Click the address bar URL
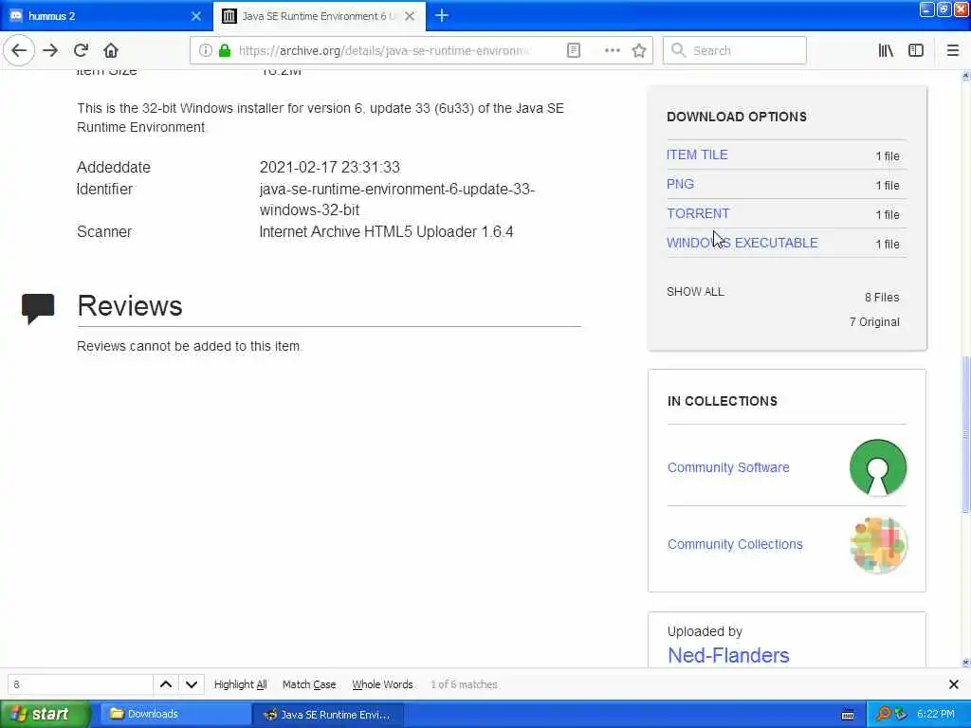971x728 pixels. coord(384,50)
